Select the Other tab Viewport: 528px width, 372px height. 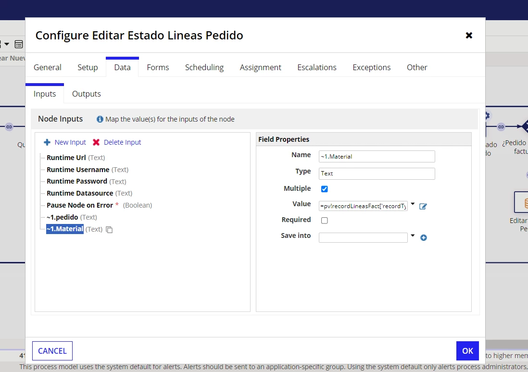[x=417, y=67]
